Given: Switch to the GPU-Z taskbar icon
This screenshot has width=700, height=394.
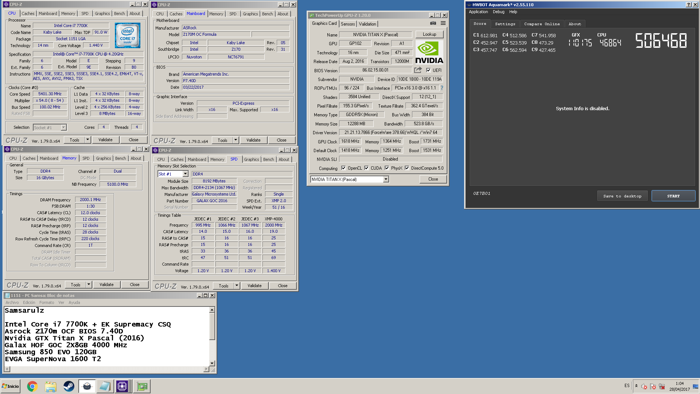Looking at the screenshot, I should click(142, 386).
